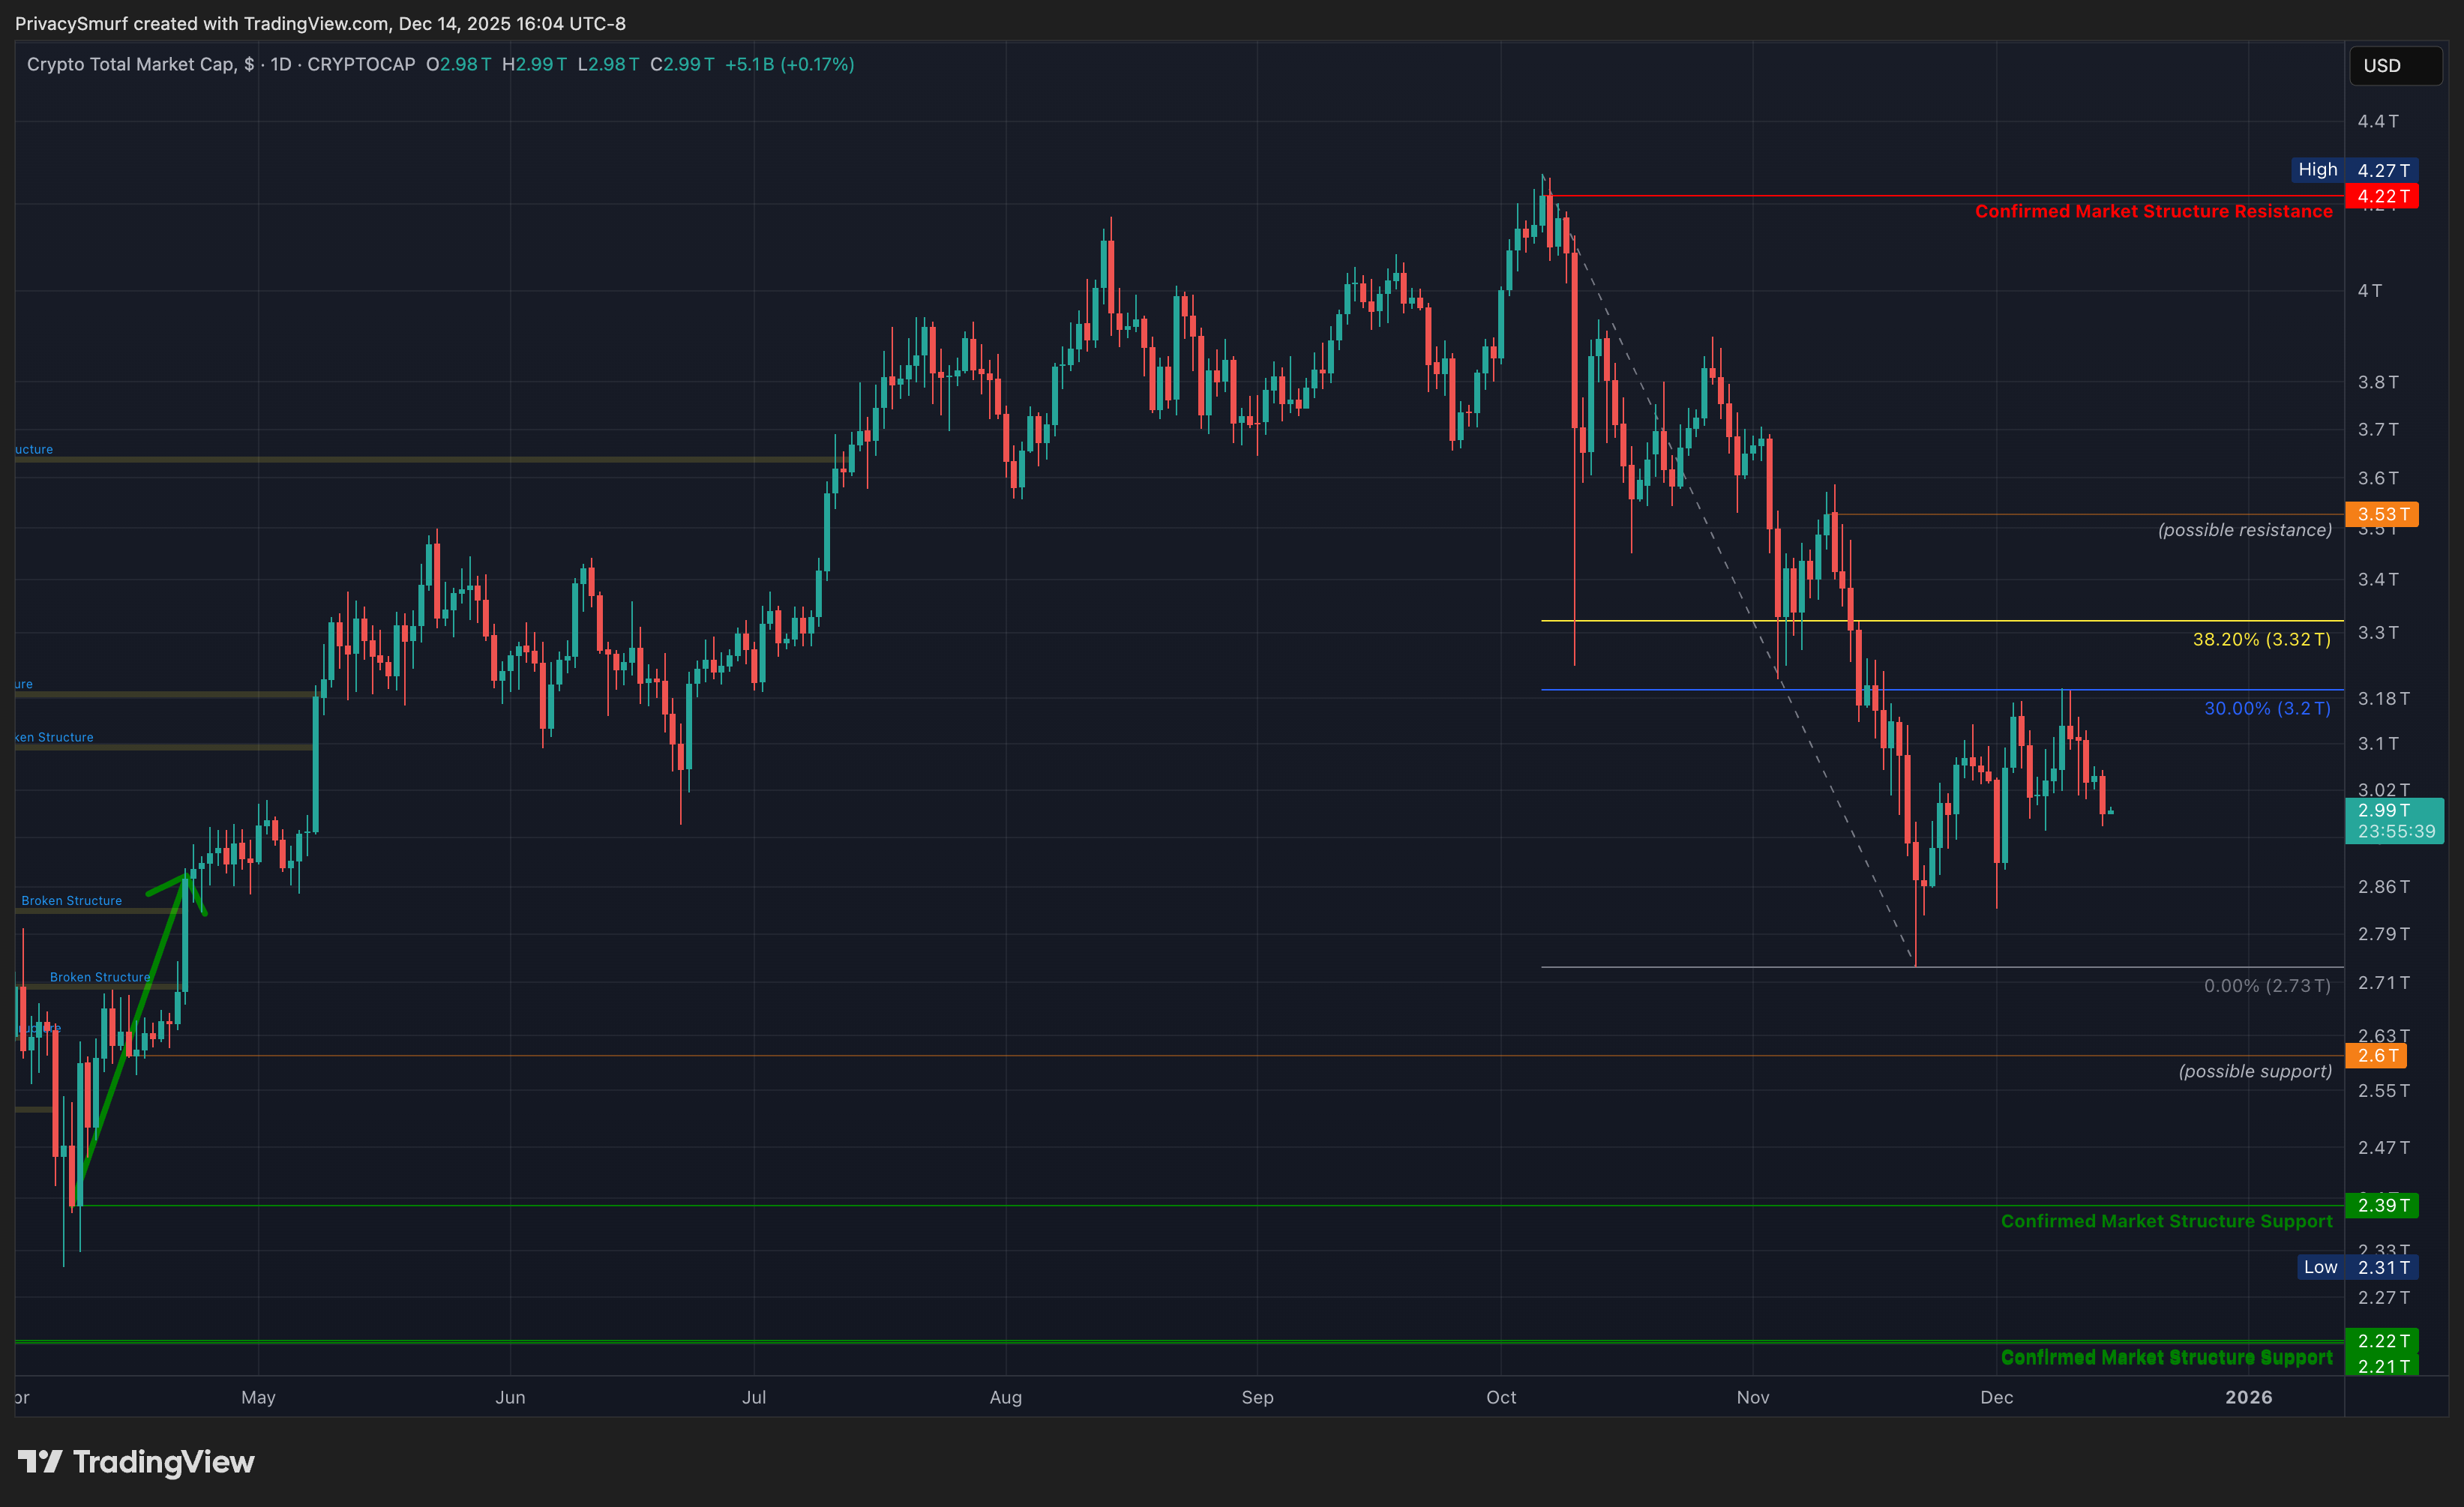Select the orange 2.6 T price label
Viewport: 2464px width, 1507px height.
[x=2376, y=1055]
